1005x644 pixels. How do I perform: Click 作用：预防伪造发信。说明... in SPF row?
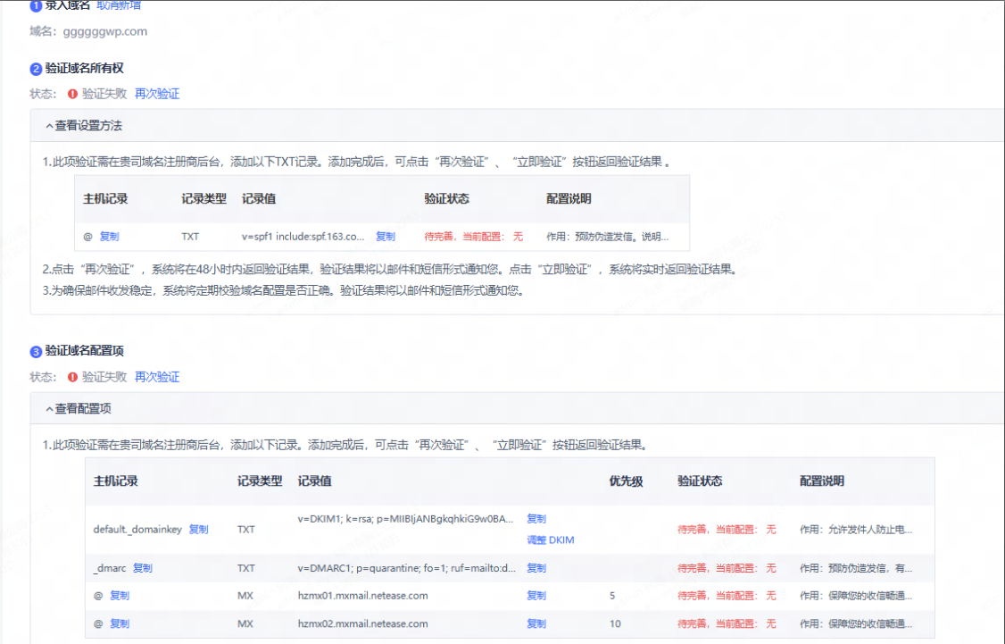[x=607, y=236]
